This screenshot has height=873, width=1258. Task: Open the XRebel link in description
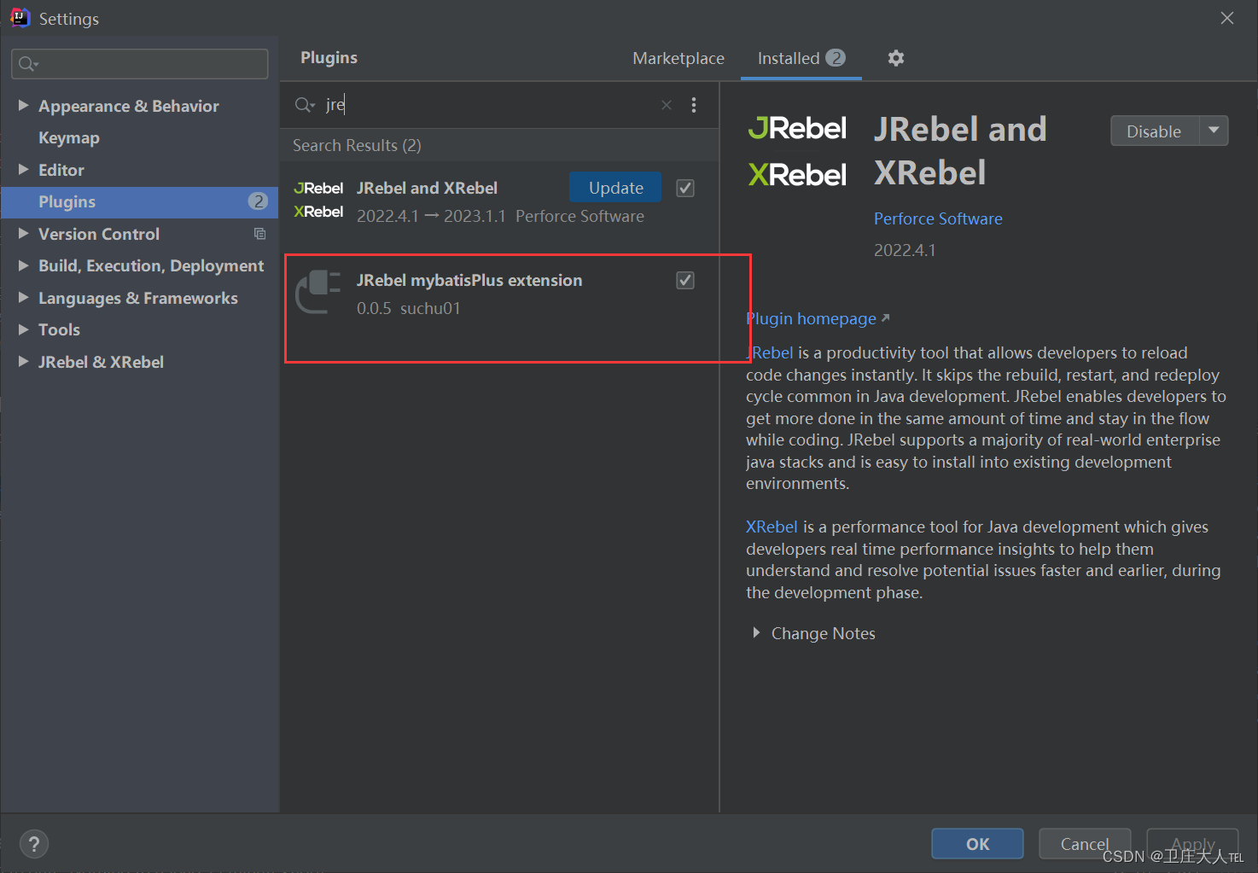pos(772,527)
